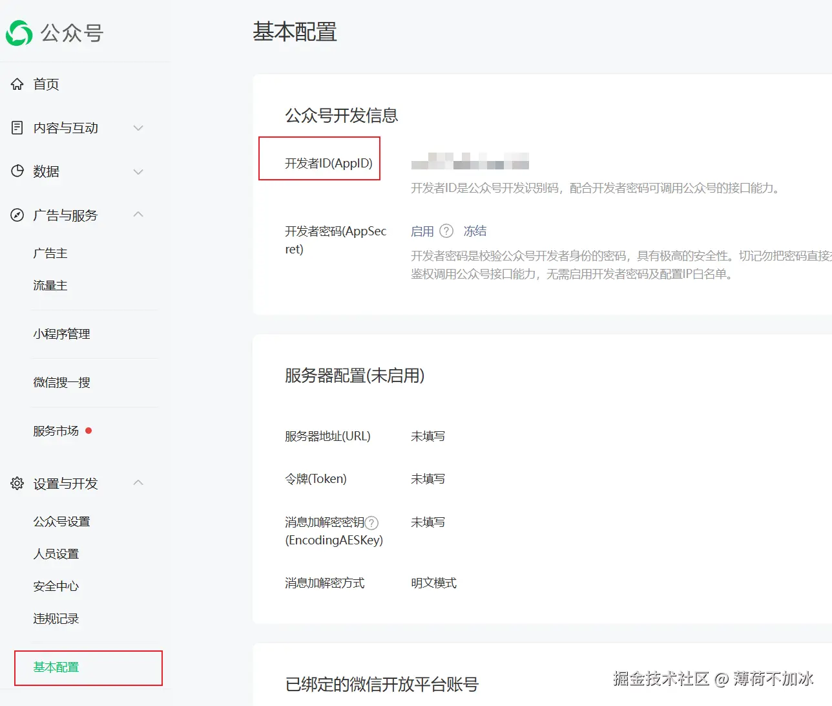Click the compass icon beside 广告与服务
This screenshot has height=706, width=832.
(17, 215)
